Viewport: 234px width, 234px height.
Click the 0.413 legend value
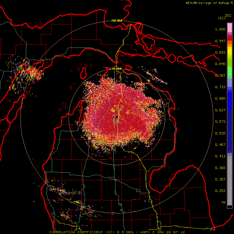pyautogui.click(x=220, y=156)
